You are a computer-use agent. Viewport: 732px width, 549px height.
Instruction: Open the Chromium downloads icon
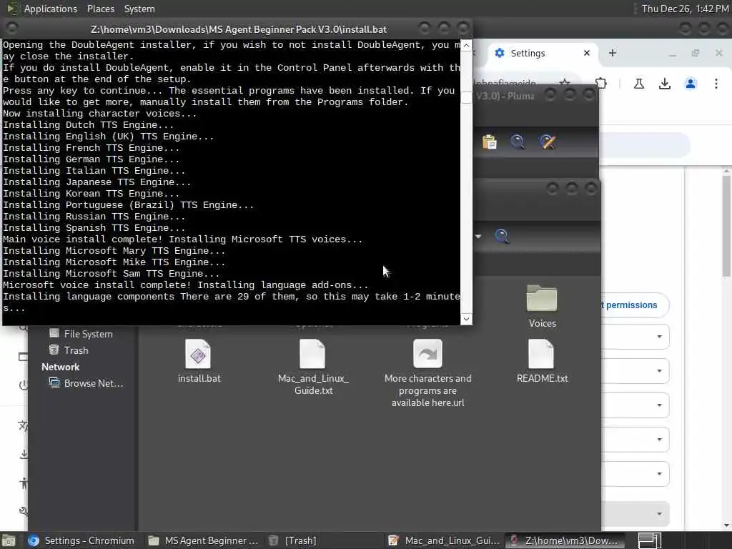coord(664,84)
